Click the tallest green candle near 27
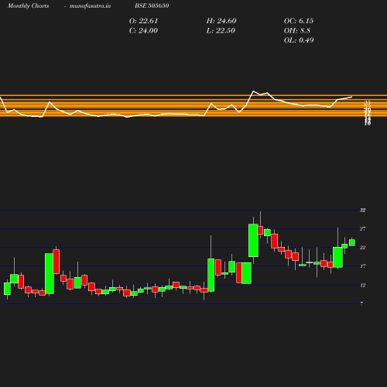Screen dimensions: 387x387 point(253,241)
